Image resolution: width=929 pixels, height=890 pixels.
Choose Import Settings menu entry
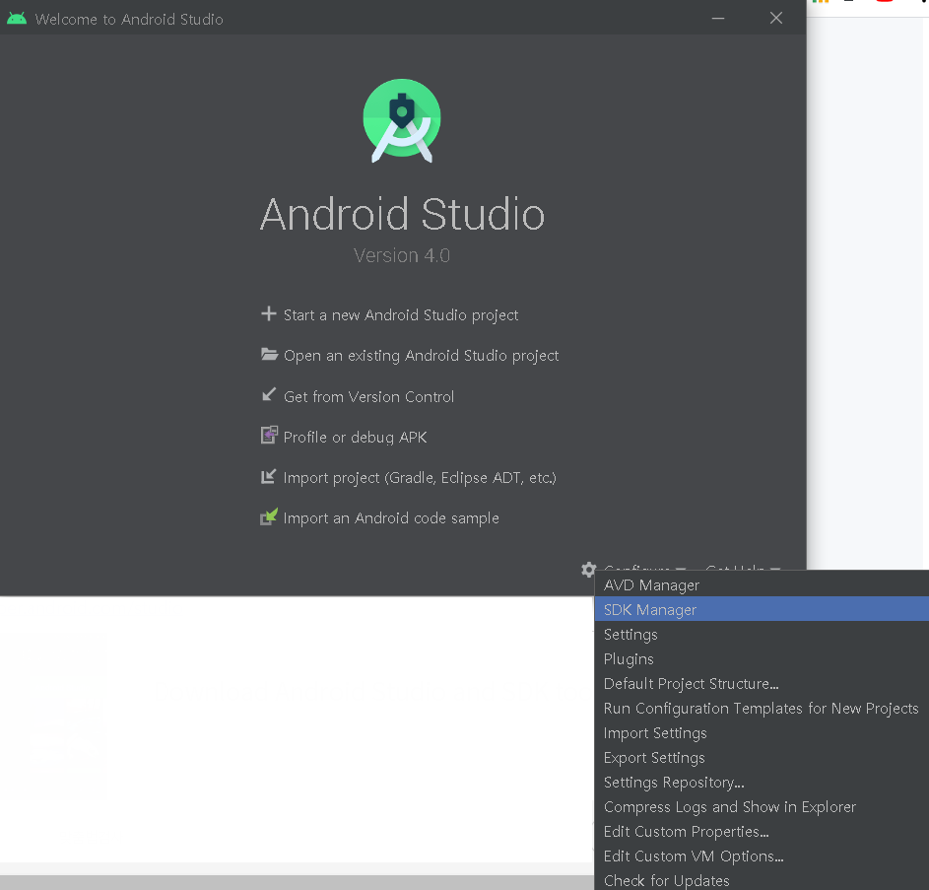[x=762, y=733]
